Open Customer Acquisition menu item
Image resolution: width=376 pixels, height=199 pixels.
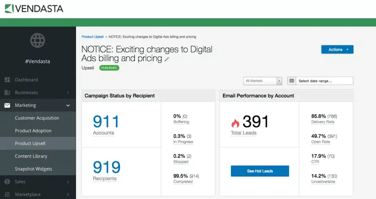37,118
